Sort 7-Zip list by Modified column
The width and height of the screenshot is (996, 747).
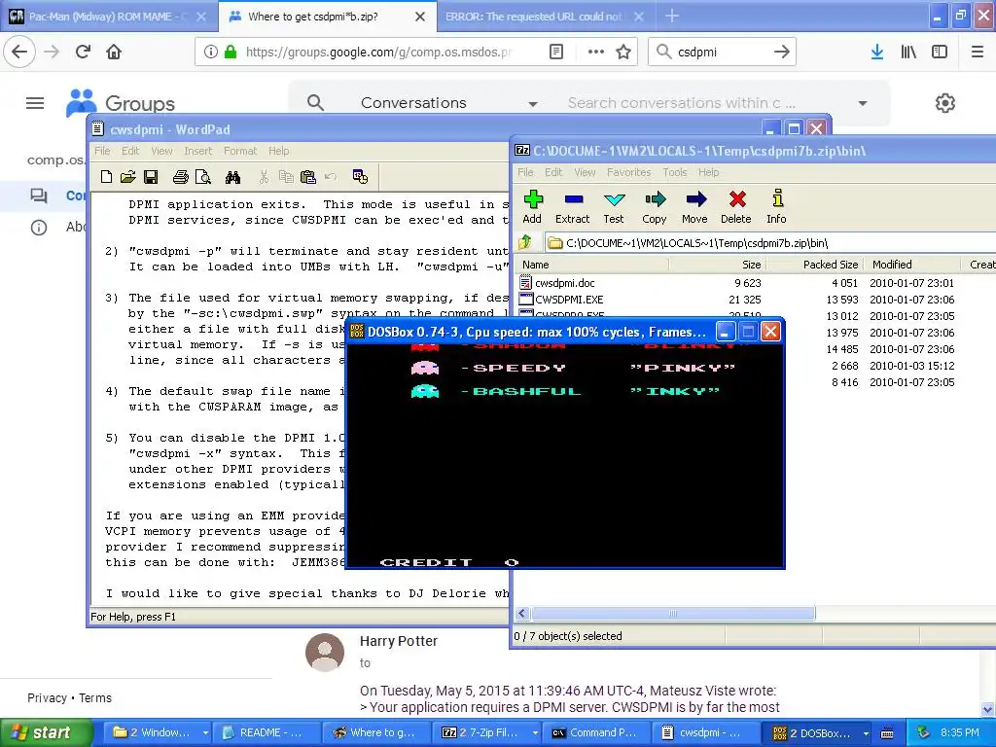(x=892, y=265)
